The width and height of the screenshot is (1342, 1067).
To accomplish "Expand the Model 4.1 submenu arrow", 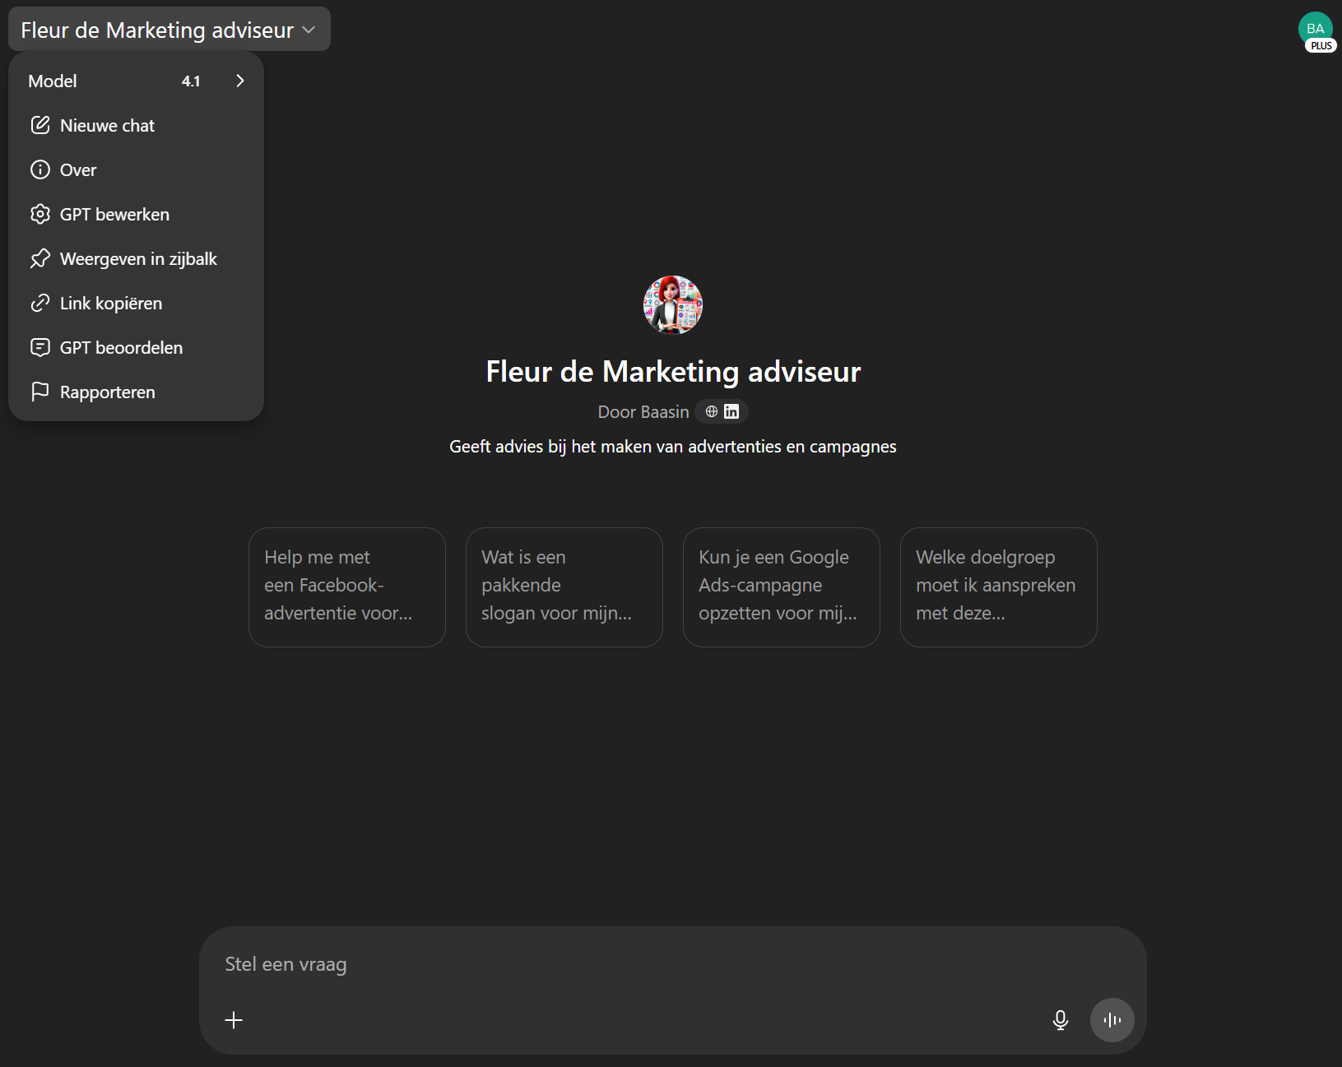I will pos(239,81).
